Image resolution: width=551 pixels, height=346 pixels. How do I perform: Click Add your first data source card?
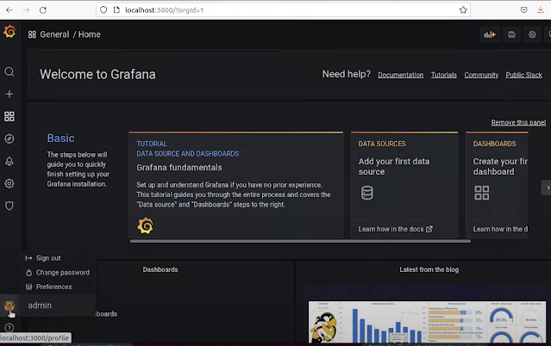[404, 185]
